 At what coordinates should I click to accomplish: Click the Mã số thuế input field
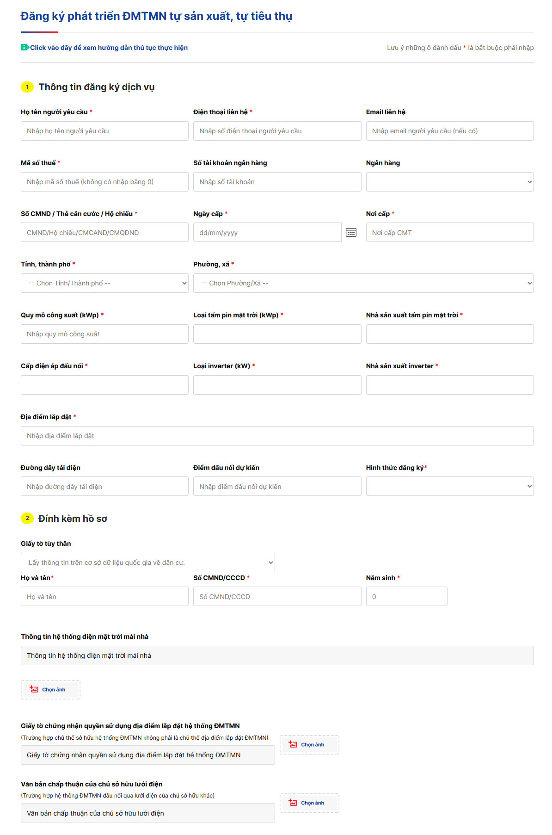click(x=104, y=182)
